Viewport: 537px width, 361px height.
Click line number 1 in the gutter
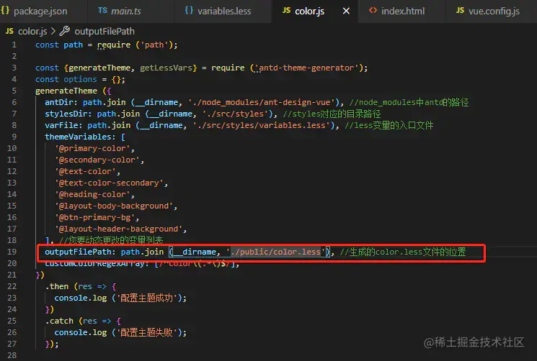click(x=14, y=45)
